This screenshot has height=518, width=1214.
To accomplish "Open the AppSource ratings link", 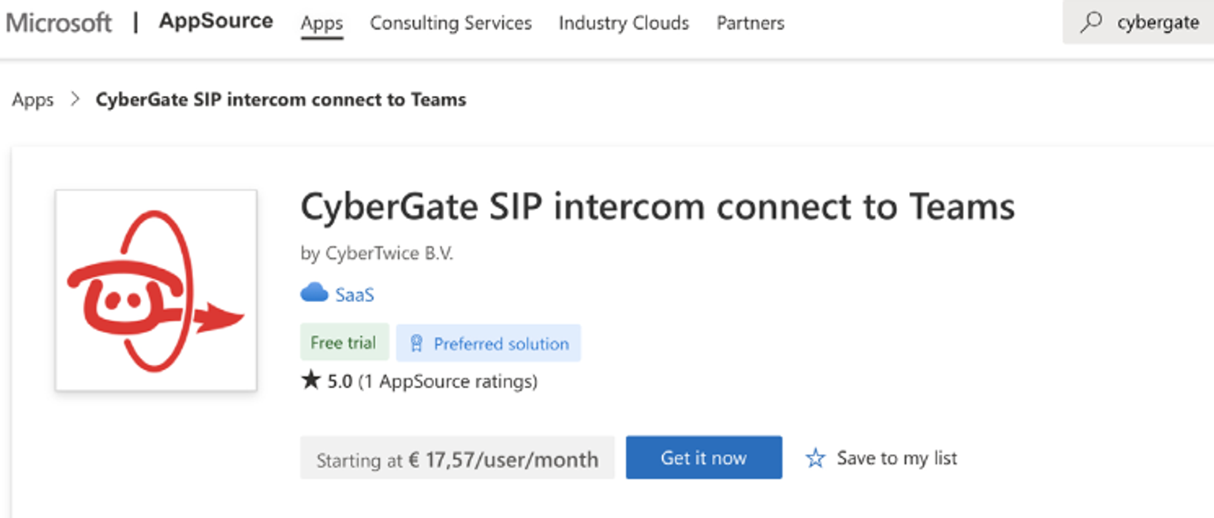I will coord(458,382).
